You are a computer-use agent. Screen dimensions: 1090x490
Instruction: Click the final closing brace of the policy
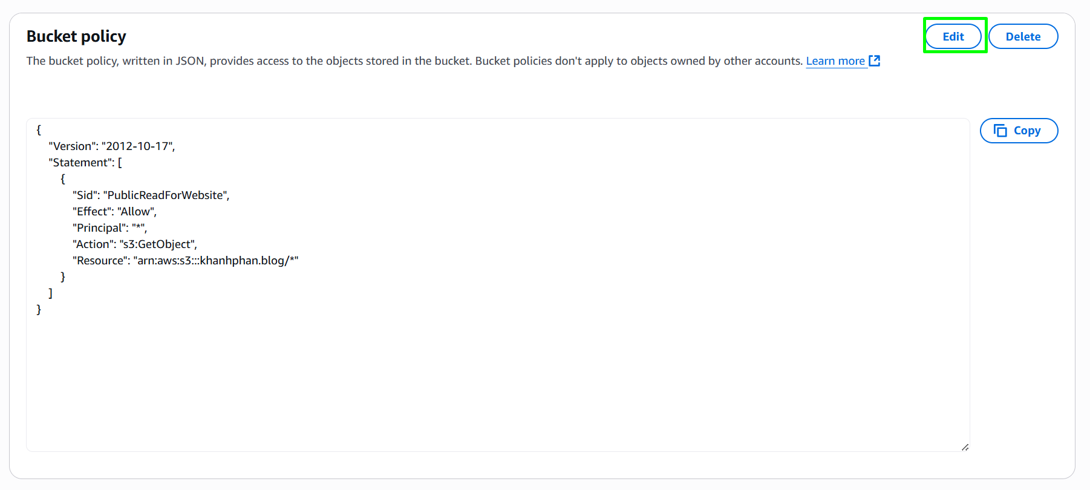pyautogui.click(x=39, y=310)
